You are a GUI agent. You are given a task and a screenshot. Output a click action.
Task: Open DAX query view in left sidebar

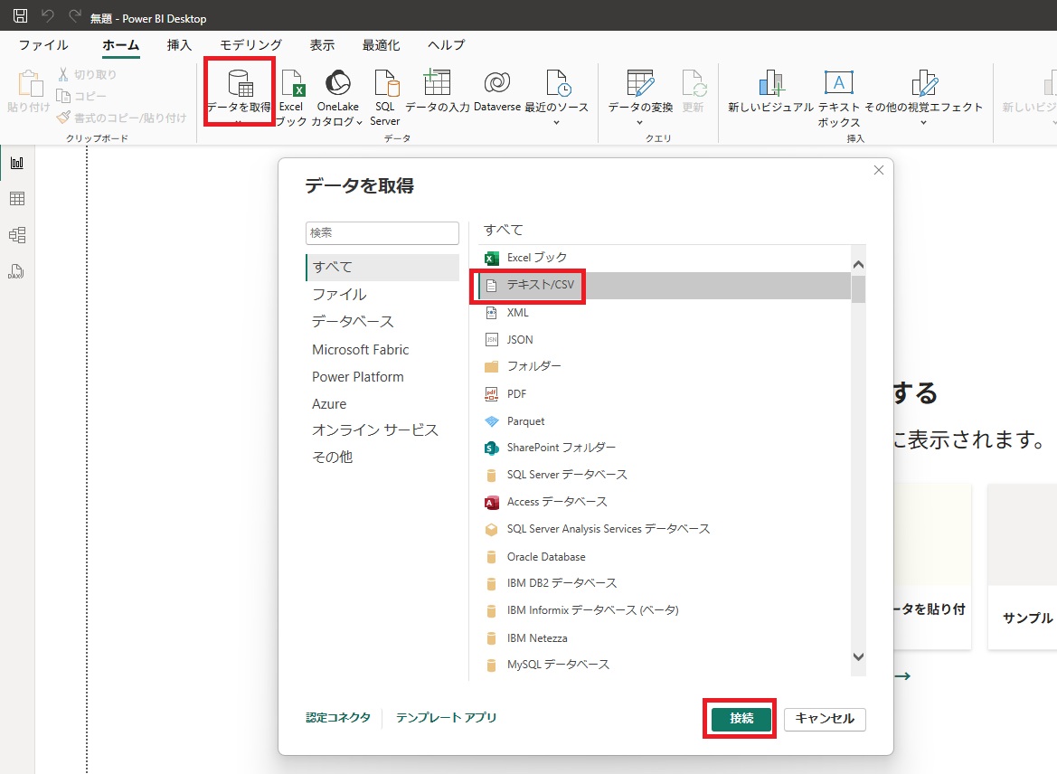pos(17,271)
